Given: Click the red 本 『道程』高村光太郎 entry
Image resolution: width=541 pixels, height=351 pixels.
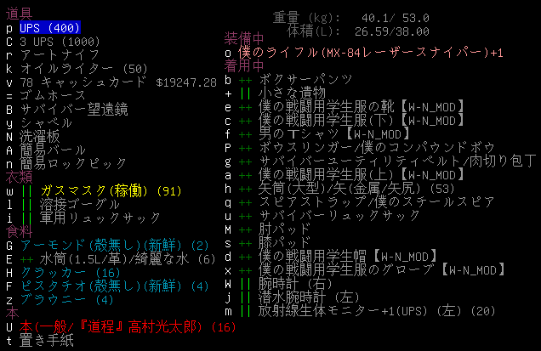Looking at the screenshot, I should coord(115,327).
